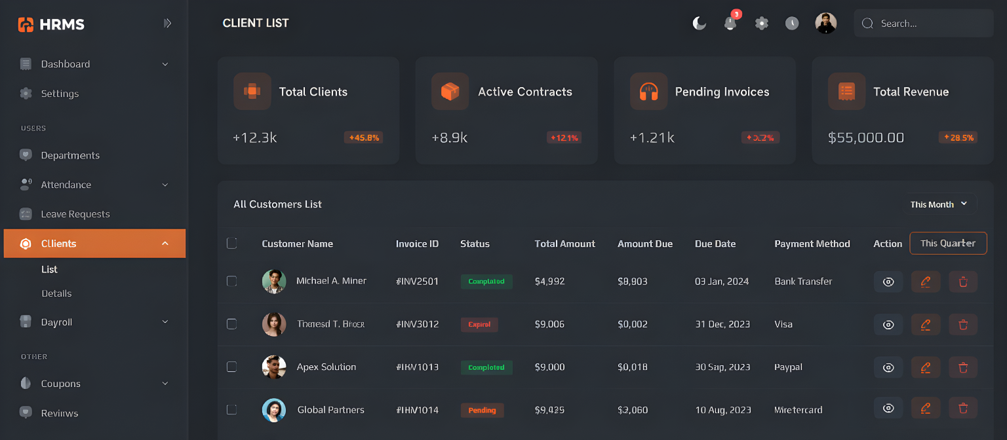1007x440 pixels.
Task: Click the Search input field
Action: [931, 24]
